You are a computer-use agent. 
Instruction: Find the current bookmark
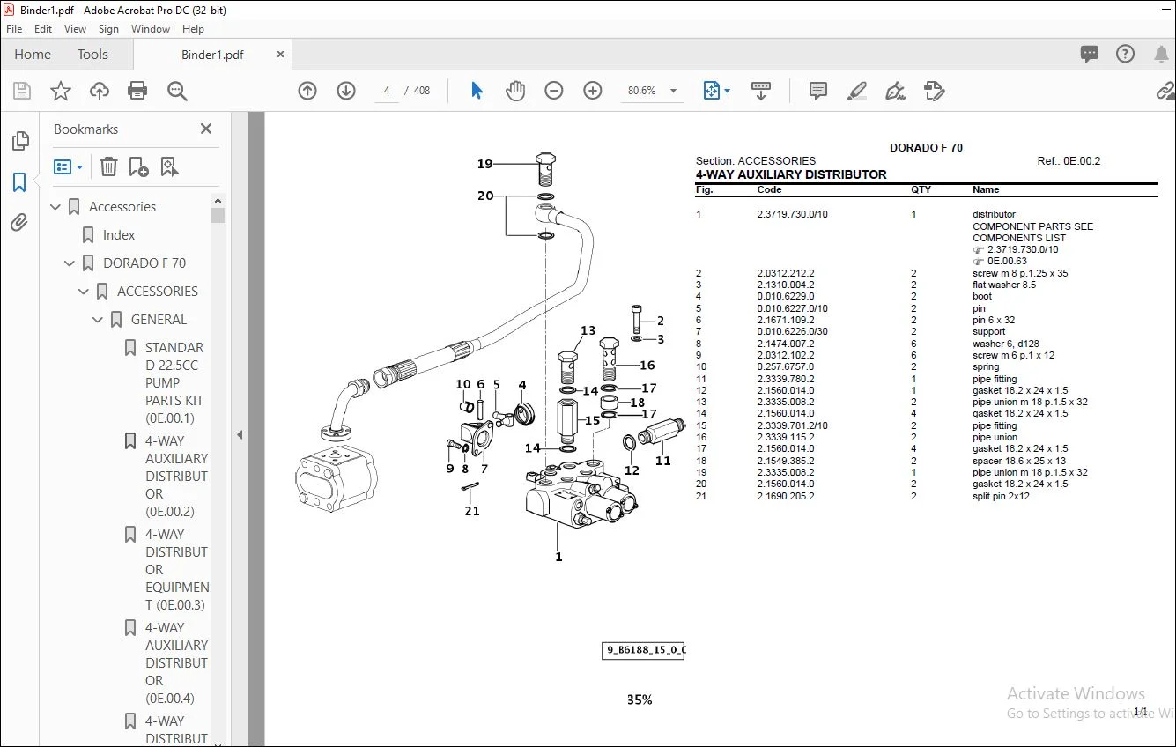pyautogui.click(x=169, y=166)
